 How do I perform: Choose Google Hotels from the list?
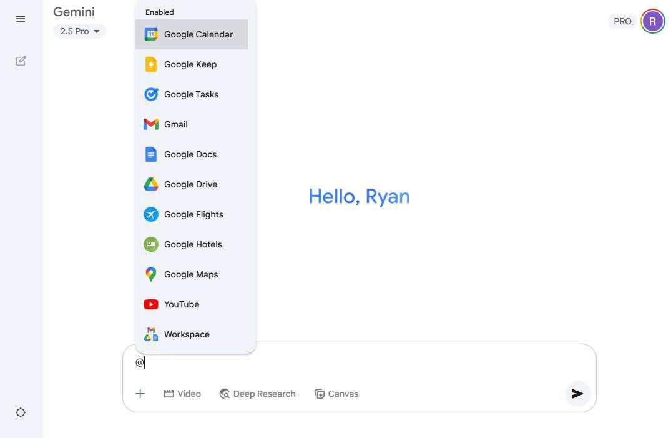[x=193, y=244]
